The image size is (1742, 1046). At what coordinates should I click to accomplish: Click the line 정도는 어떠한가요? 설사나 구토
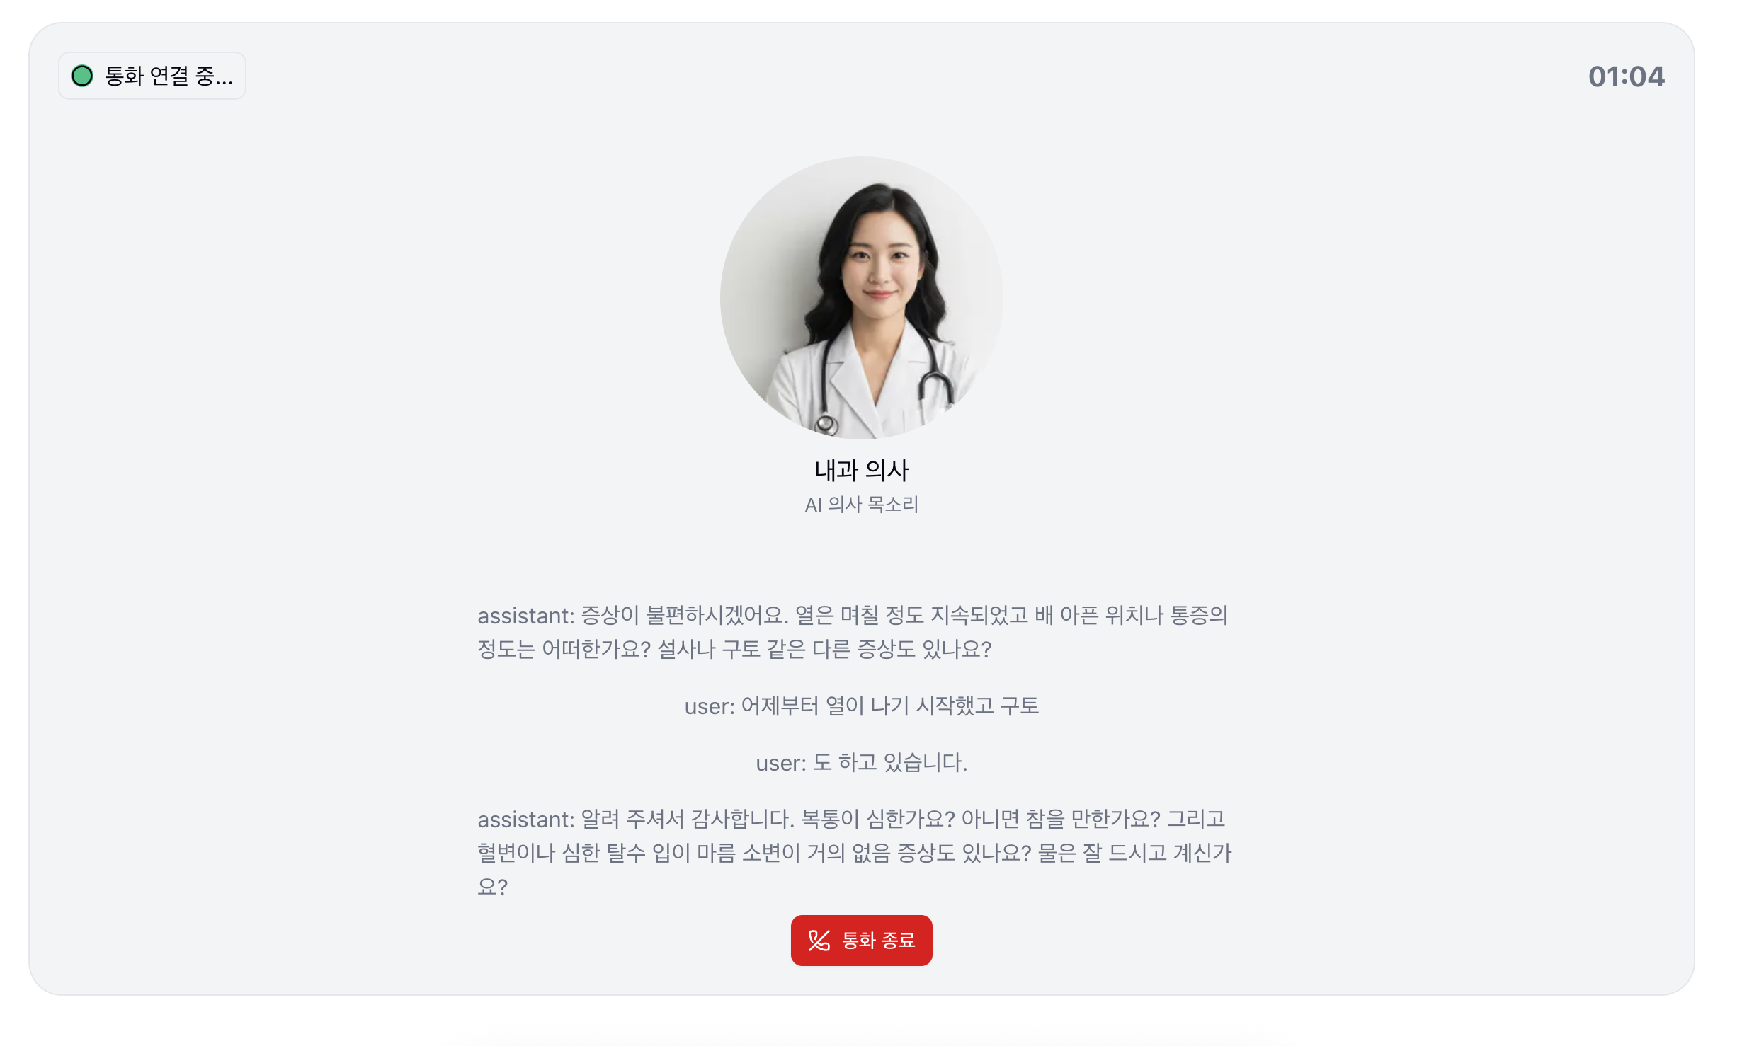[x=734, y=649]
